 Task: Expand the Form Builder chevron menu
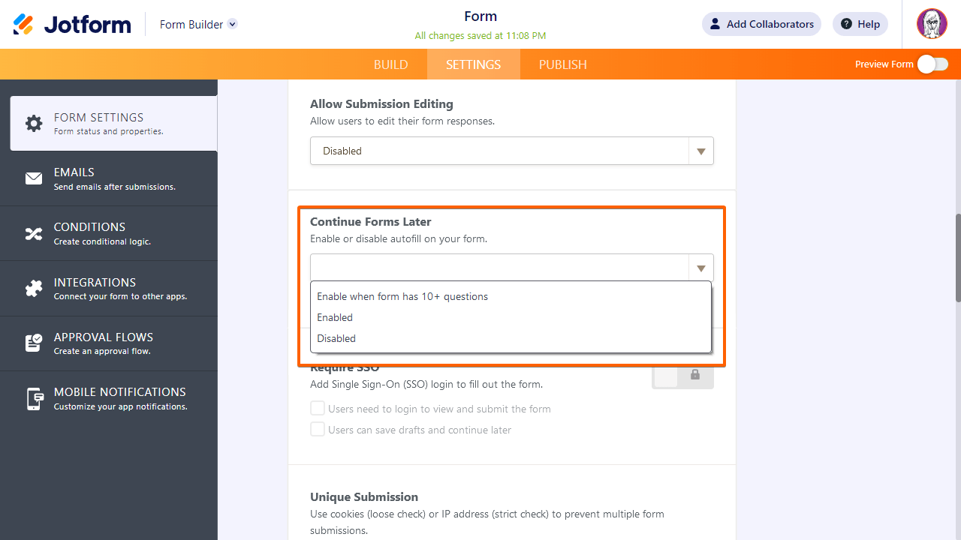[233, 24]
